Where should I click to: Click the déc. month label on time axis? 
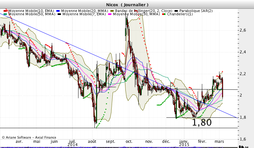[x=166, y=141]
